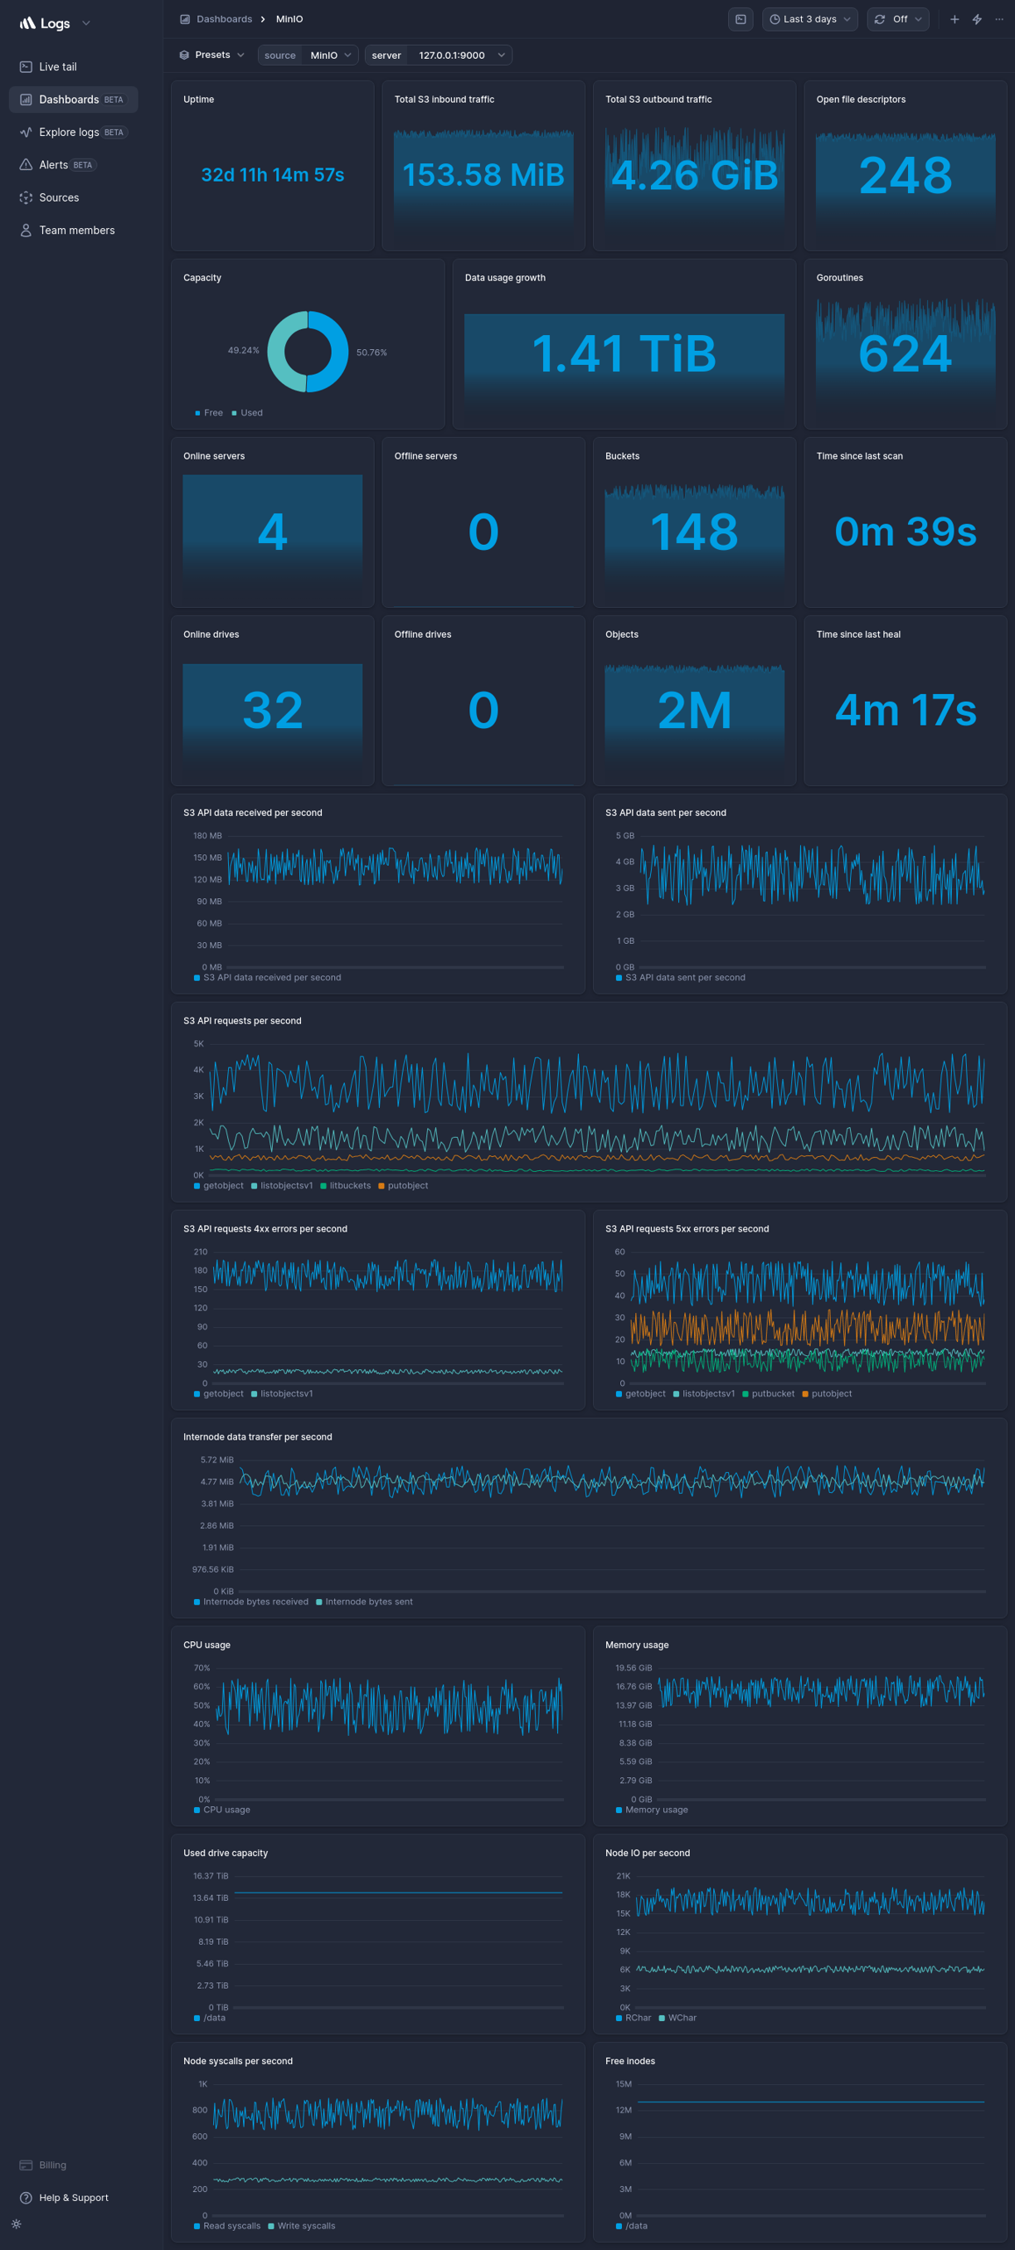The height and width of the screenshot is (2250, 1015).
Task: Add a new chart with plus icon
Action: pos(954,19)
